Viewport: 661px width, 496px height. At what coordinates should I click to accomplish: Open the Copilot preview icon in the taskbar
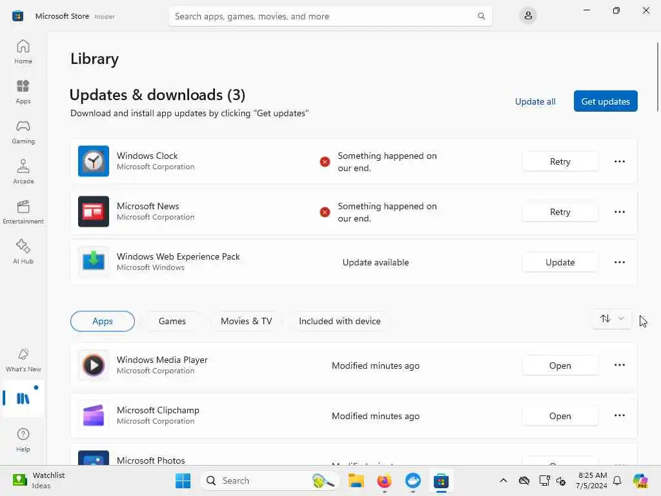point(640,480)
